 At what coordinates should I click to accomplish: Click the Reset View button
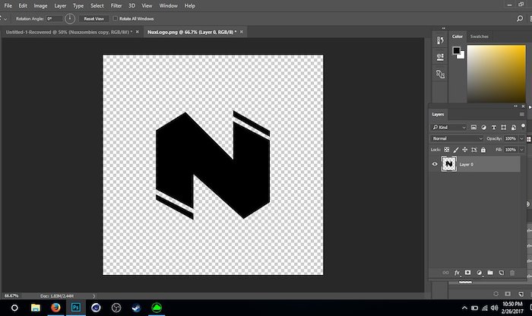tap(94, 19)
